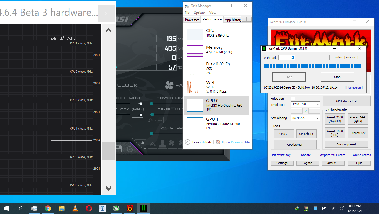Click the # threads input field in CPU Burner
The height and width of the screenshot is (214, 379).
(x=286, y=57)
